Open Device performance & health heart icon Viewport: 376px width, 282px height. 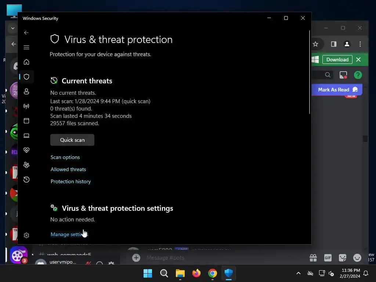(x=26, y=150)
